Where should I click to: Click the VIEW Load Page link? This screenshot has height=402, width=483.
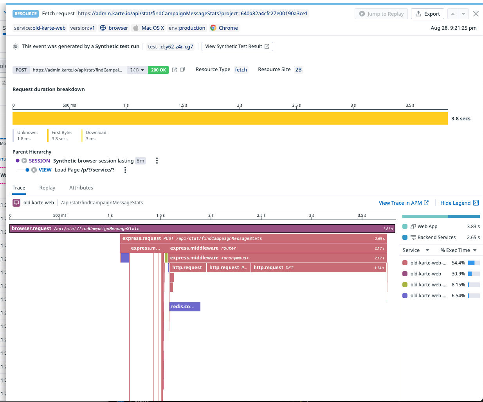[x=77, y=170]
